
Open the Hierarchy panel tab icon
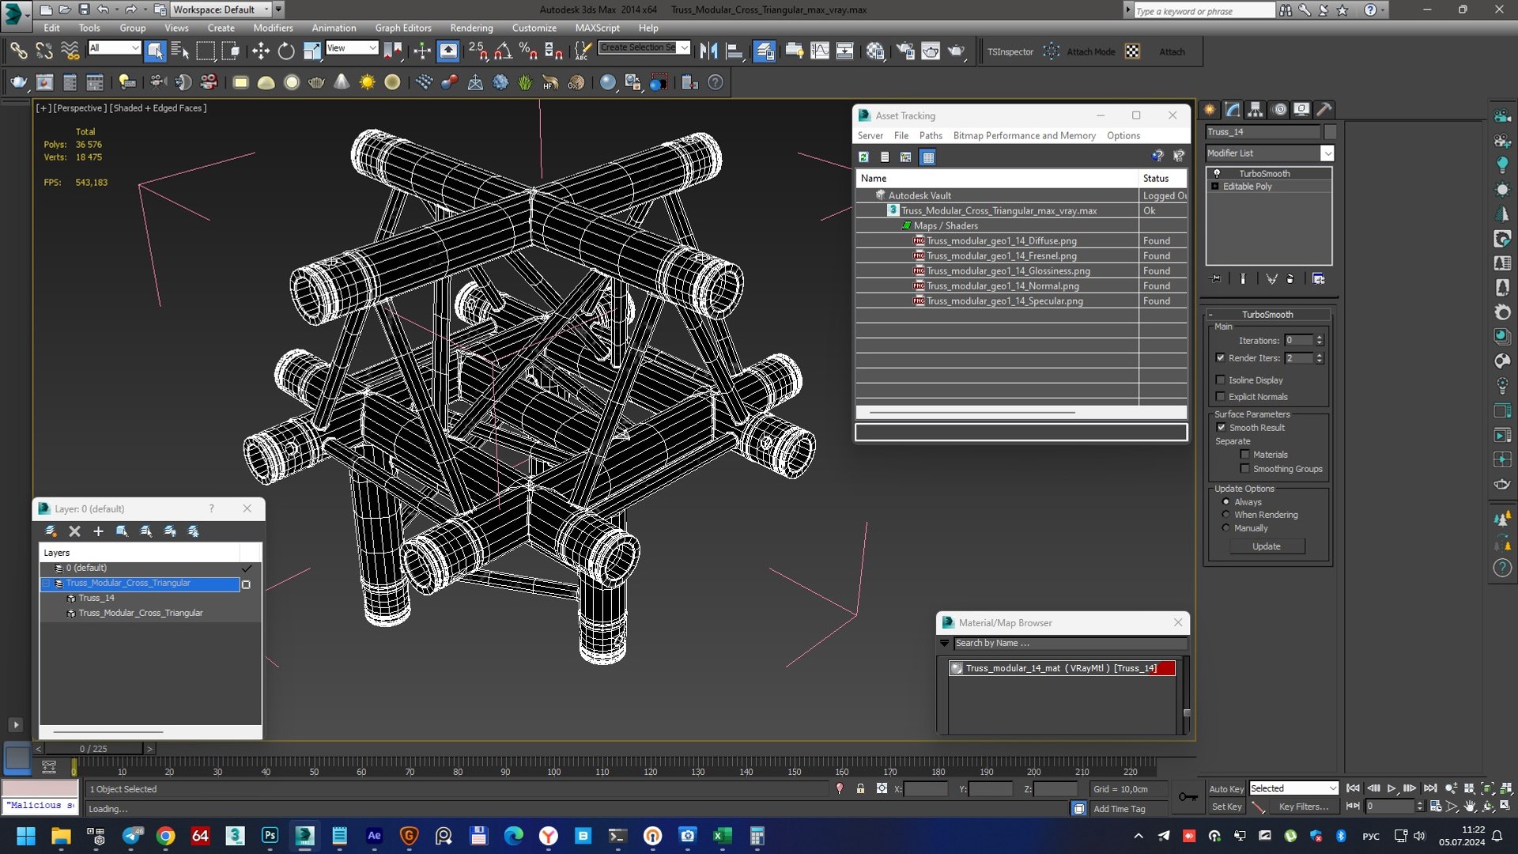[1256, 110]
